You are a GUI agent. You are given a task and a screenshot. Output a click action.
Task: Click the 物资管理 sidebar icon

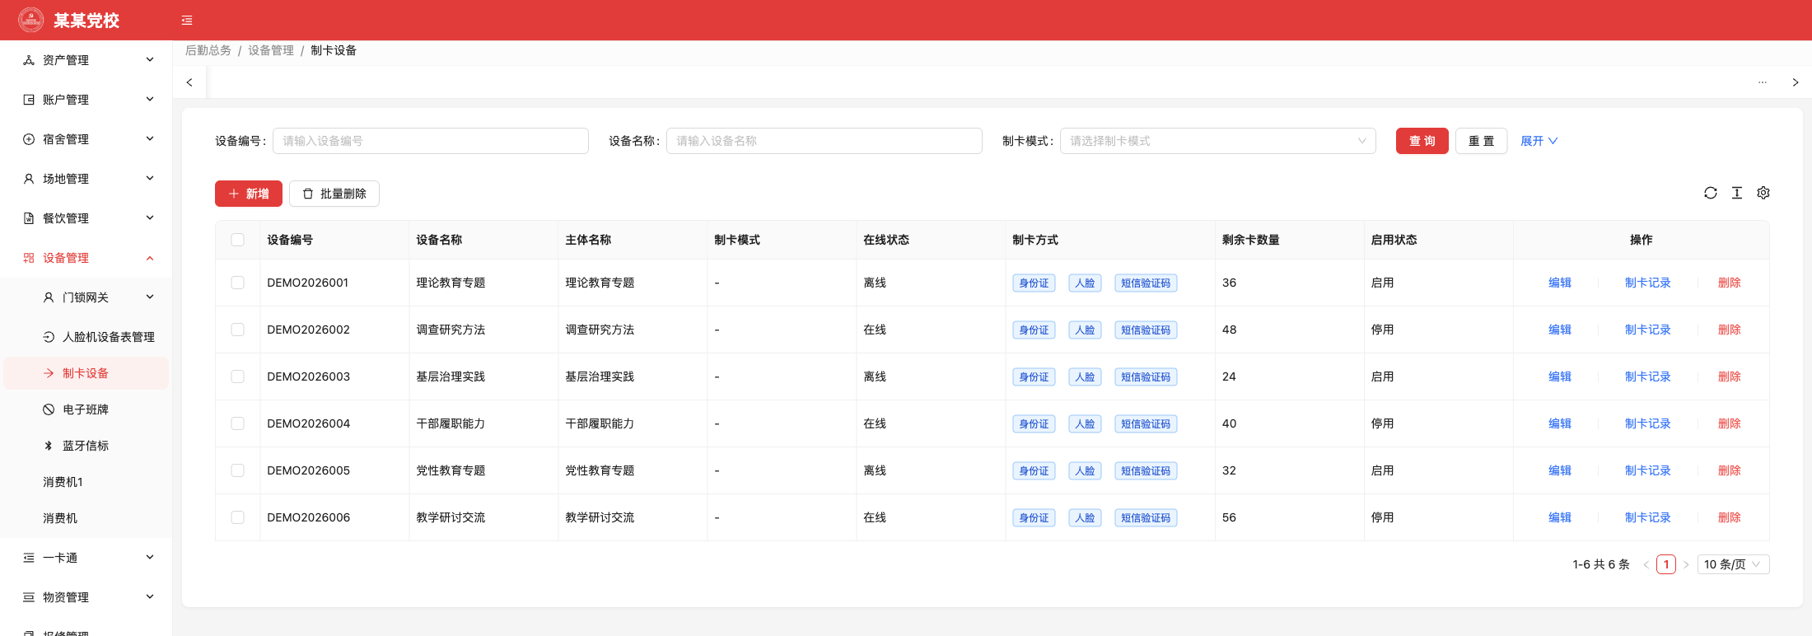pos(29,597)
